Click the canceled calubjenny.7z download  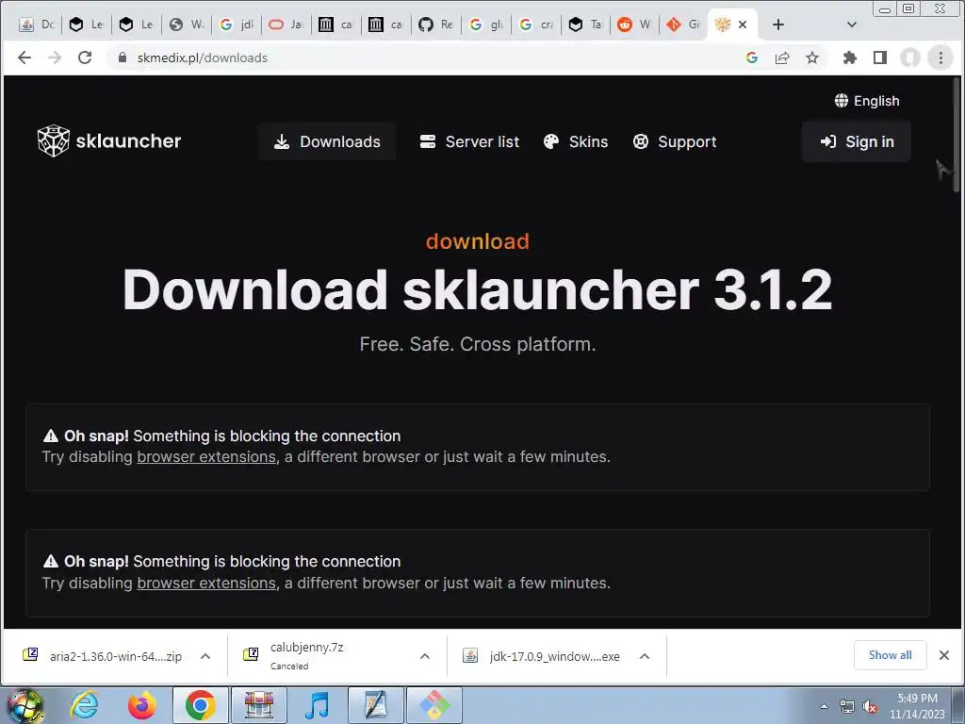point(306,656)
